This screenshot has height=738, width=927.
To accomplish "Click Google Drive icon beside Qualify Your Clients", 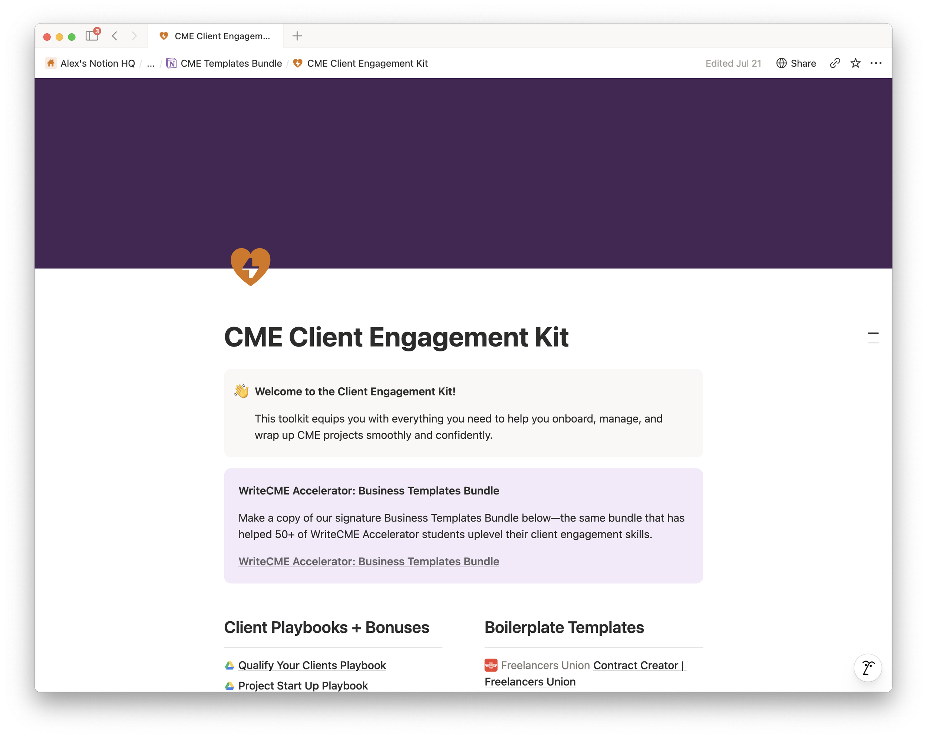I will pos(230,665).
